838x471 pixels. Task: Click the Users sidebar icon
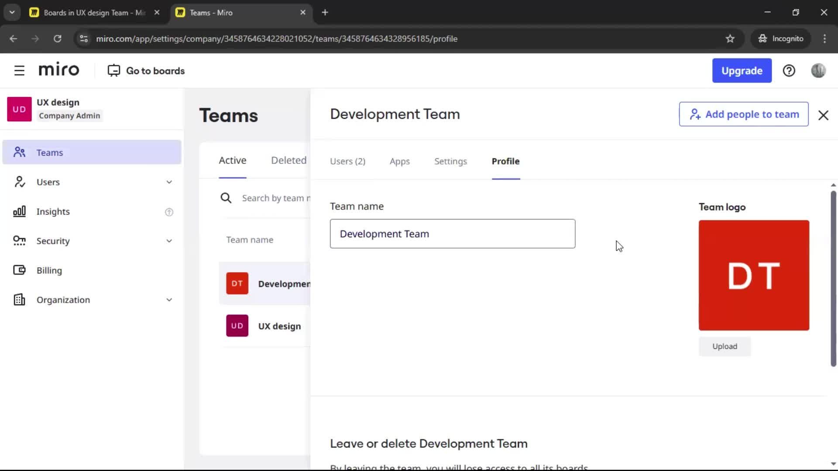tap(19, 182)
